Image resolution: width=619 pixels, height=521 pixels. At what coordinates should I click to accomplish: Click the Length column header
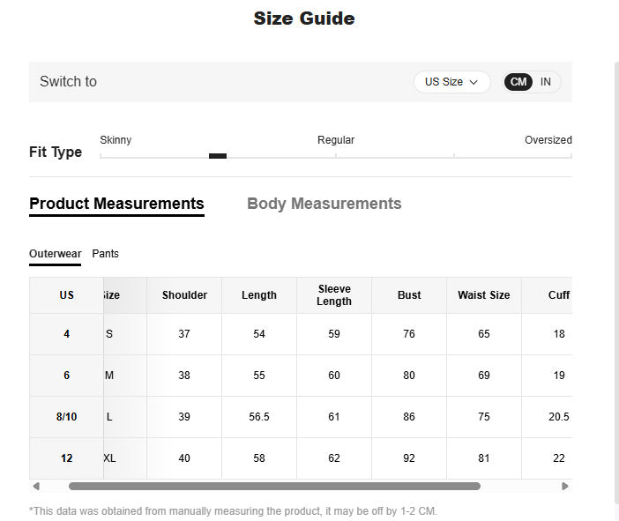click(259, 295)
